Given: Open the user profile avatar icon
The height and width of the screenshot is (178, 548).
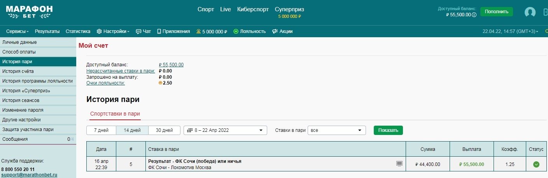Looking at the screenshot, I should [x=530, y=12].
